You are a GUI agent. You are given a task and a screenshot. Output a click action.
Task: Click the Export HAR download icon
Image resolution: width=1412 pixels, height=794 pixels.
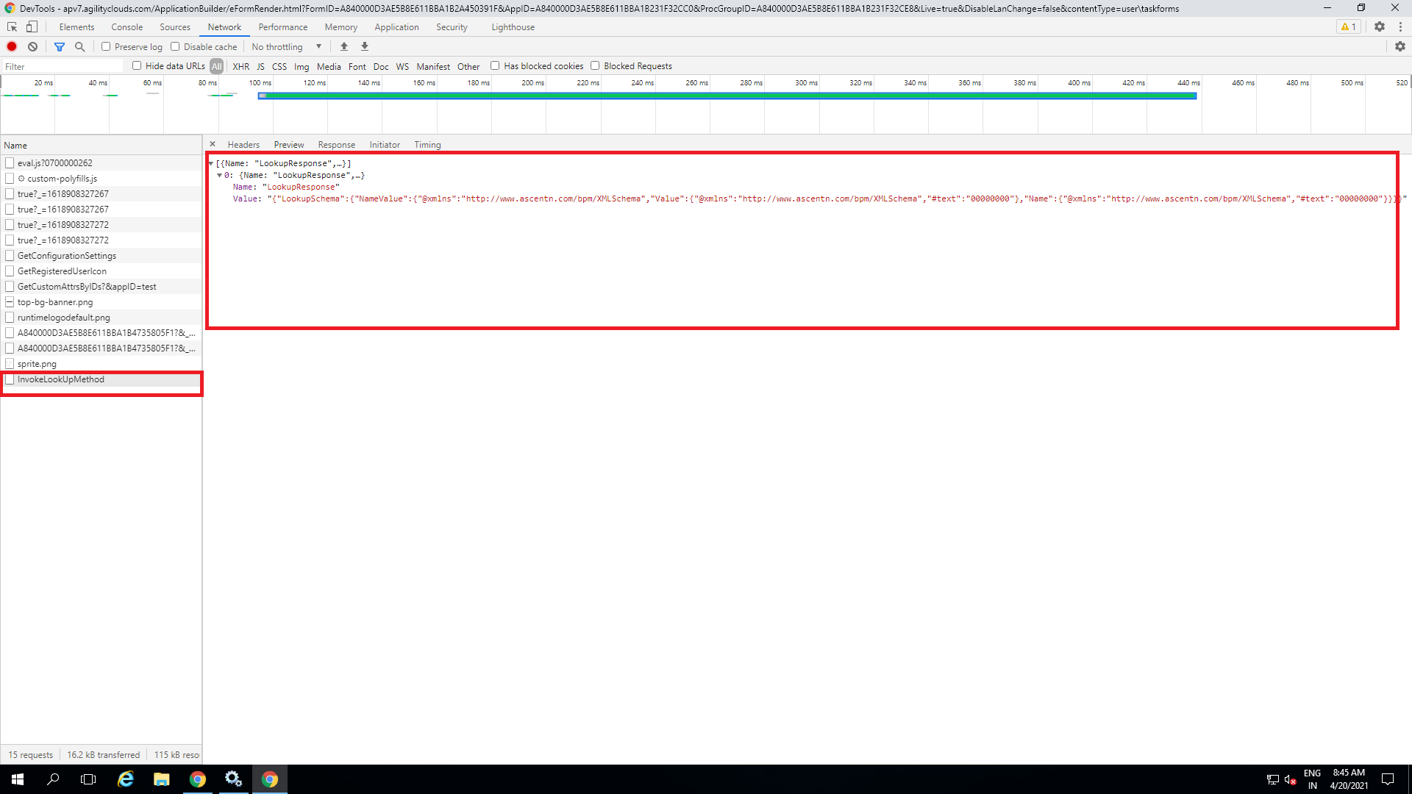tap(364, 46)
